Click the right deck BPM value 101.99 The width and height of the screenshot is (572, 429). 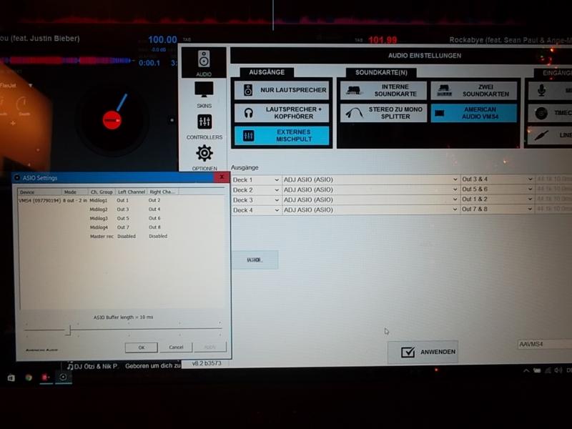(x=383, y=40)
